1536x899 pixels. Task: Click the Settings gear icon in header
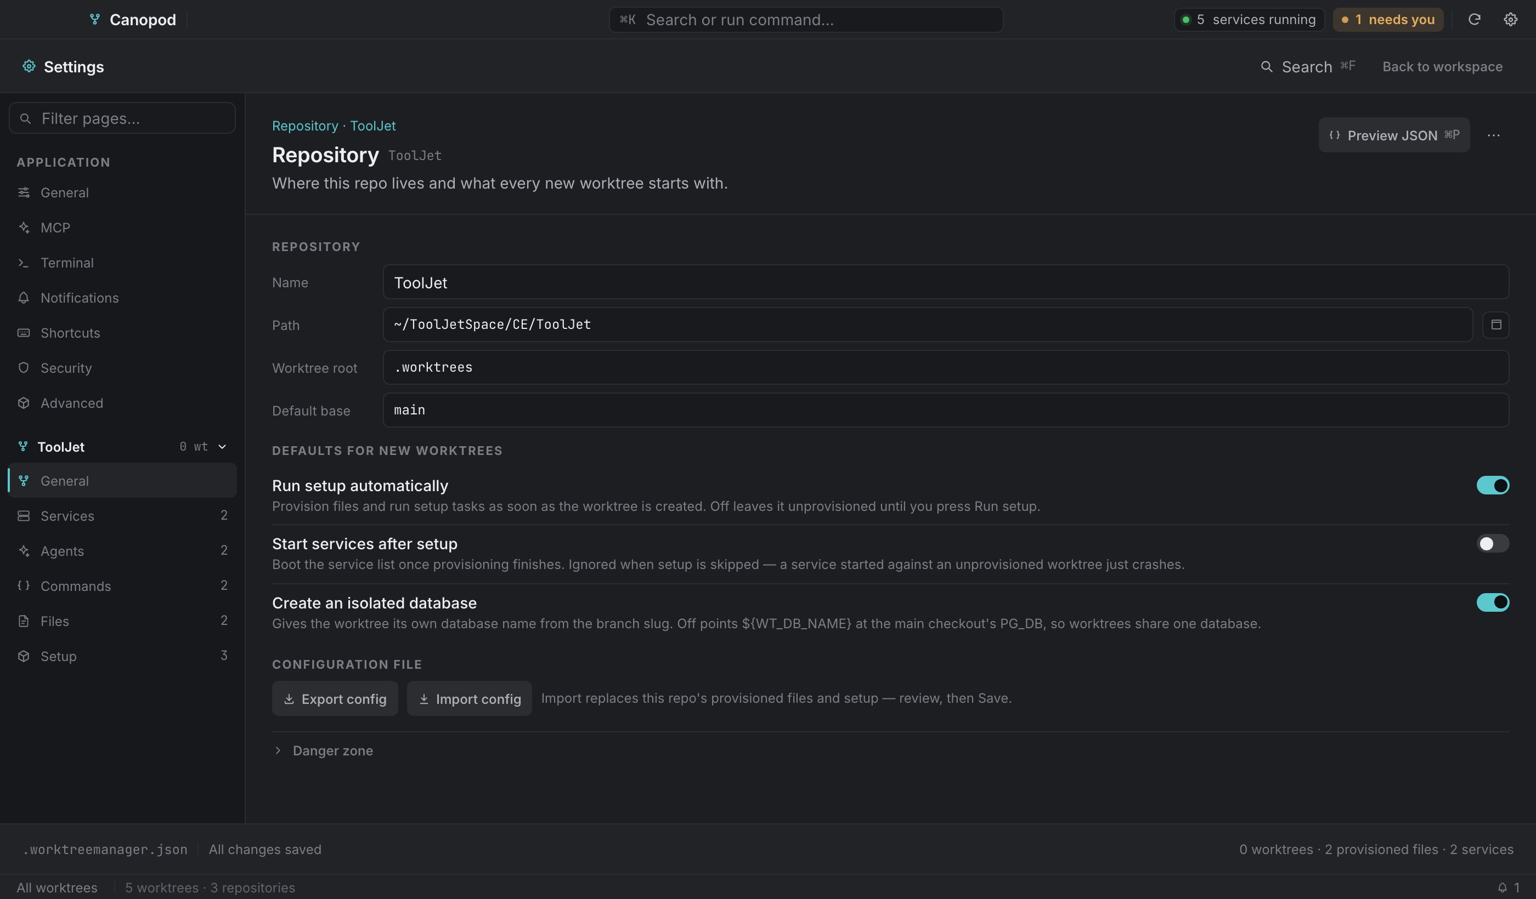pos(29,66)
